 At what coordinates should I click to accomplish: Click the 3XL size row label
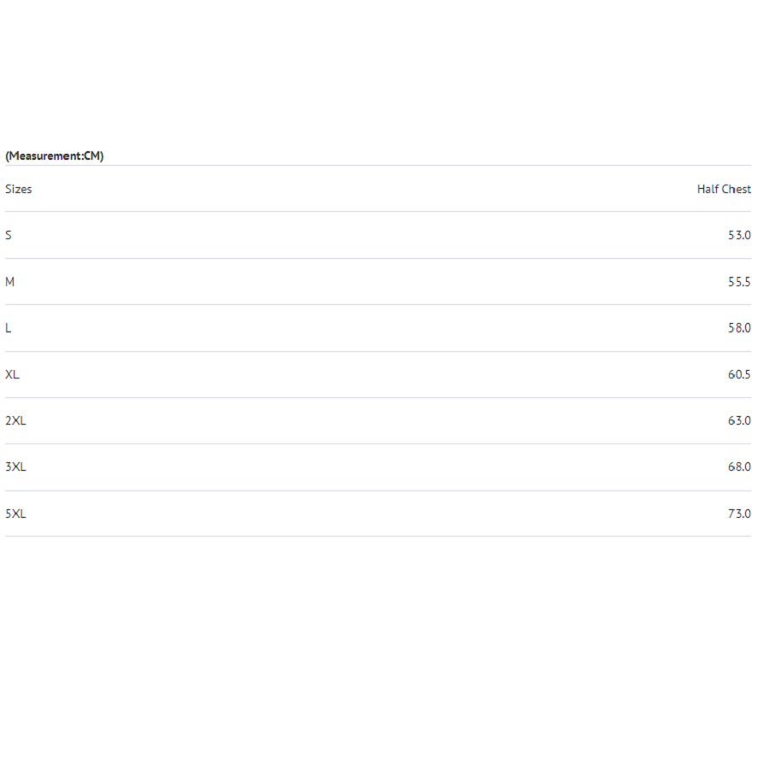[15, 467]
